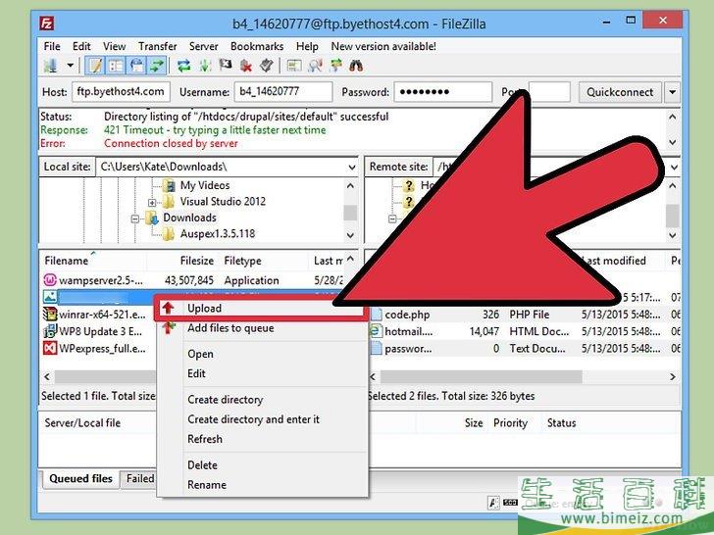The height and width of the screenshot is (535, 714).
Task: Open the Site Manager dropdown arrow
Action: pos(71,66)
